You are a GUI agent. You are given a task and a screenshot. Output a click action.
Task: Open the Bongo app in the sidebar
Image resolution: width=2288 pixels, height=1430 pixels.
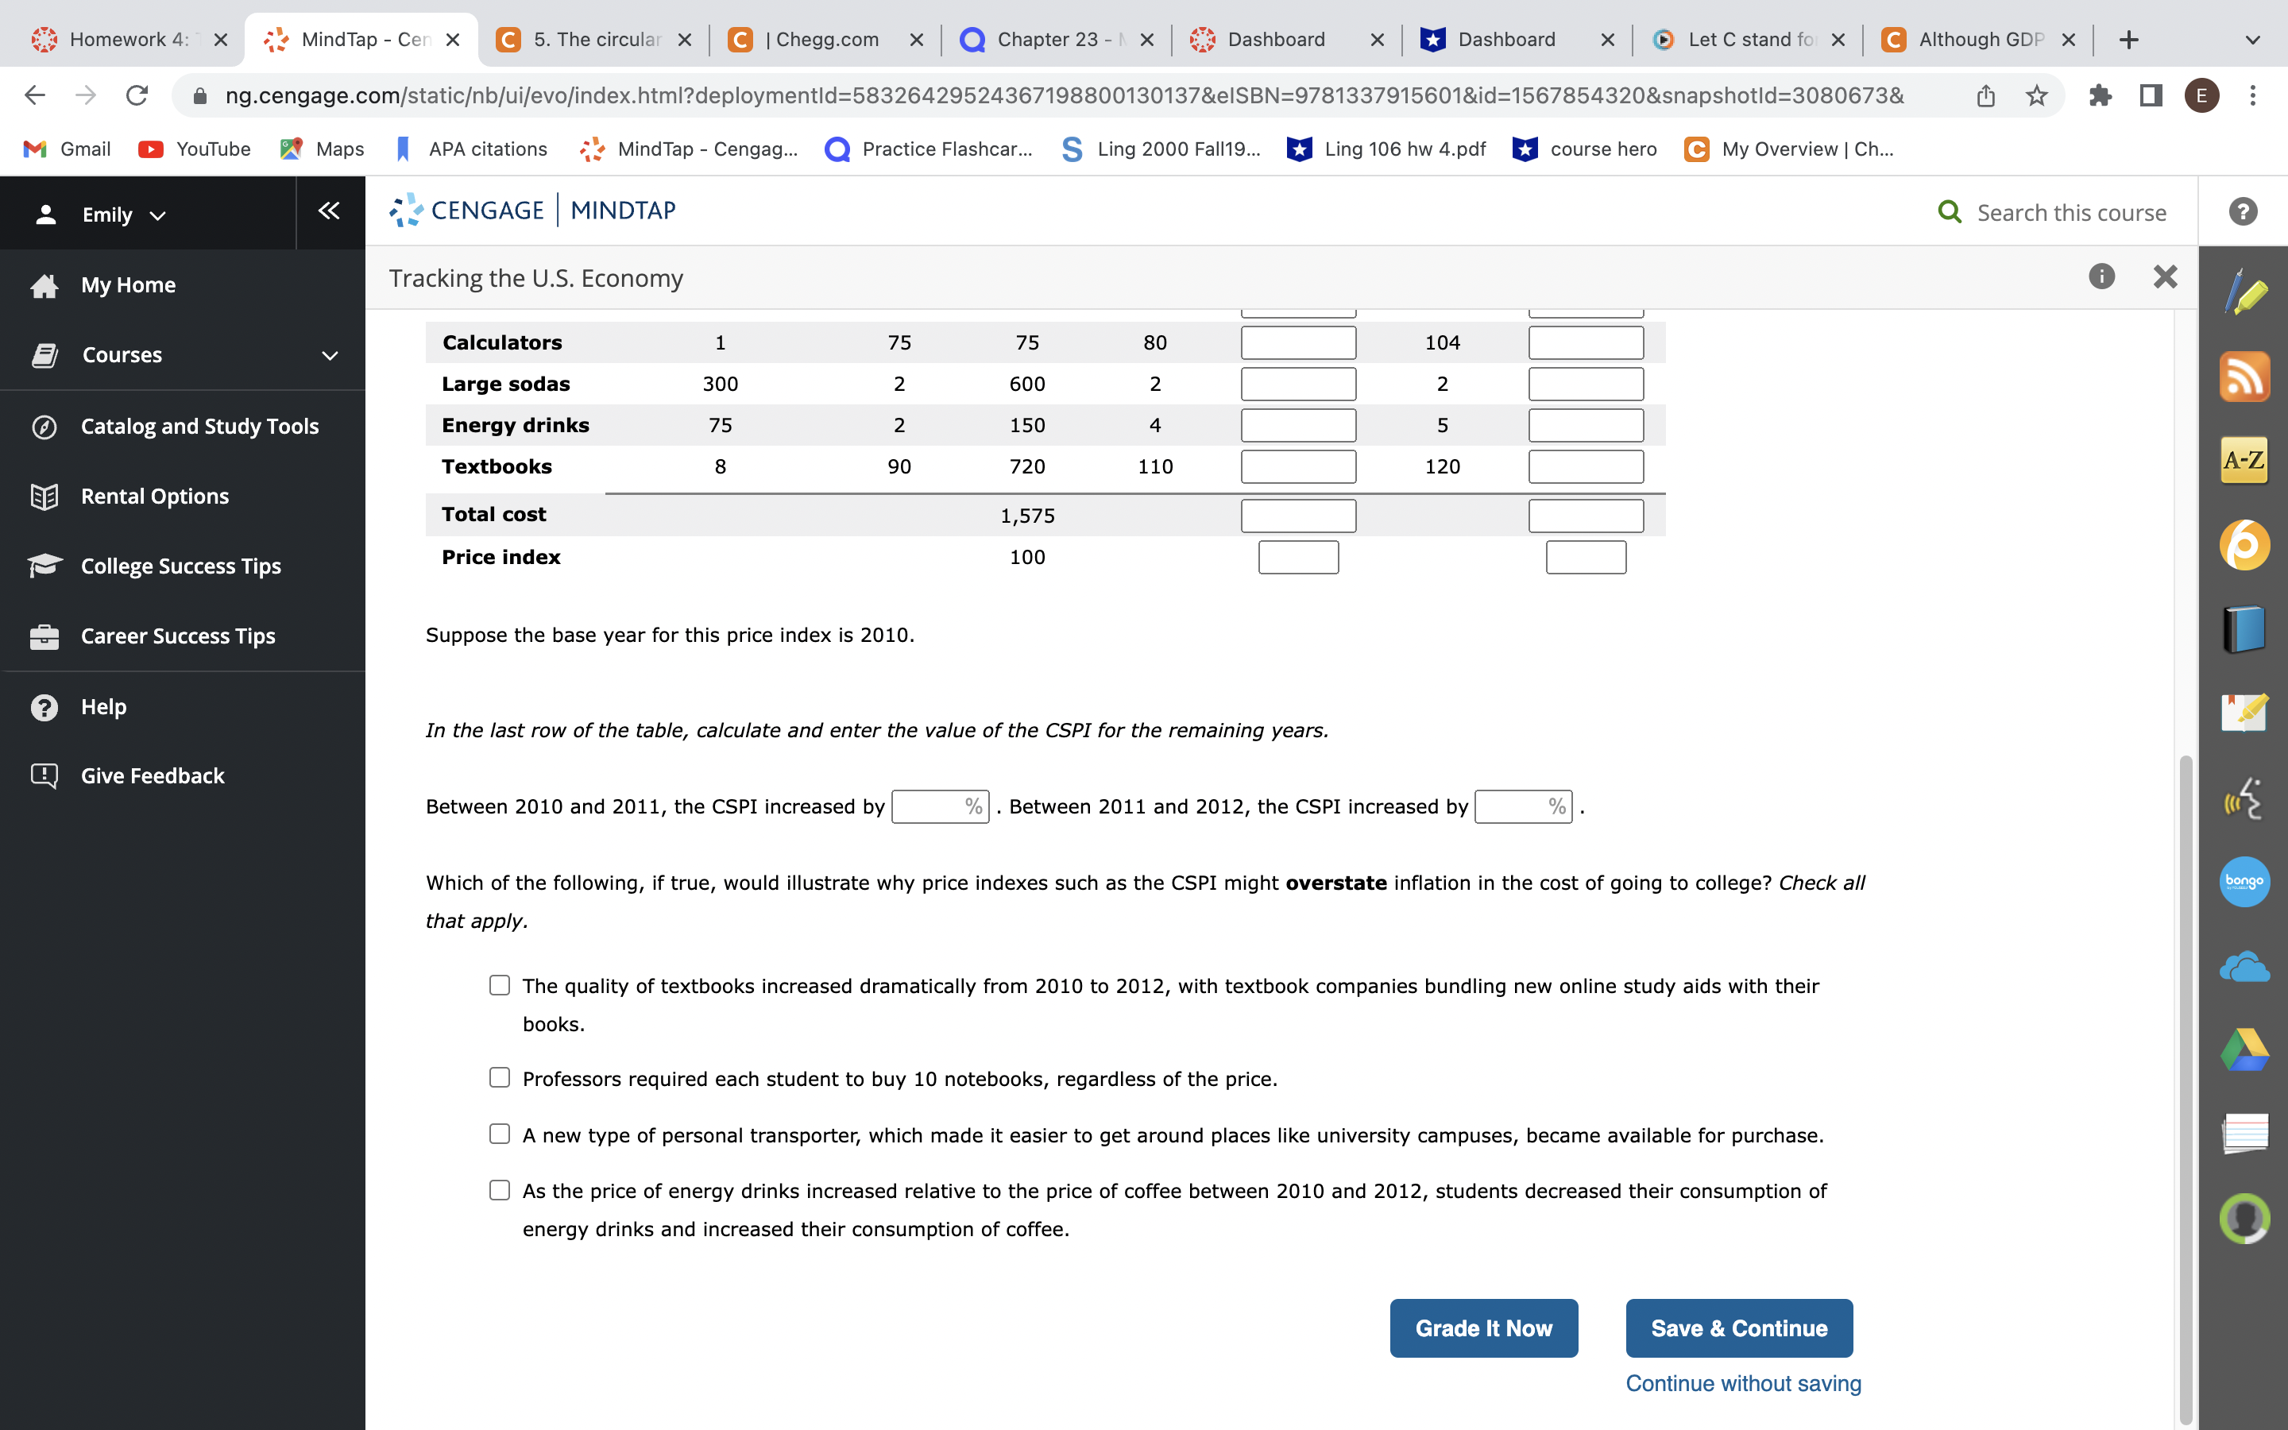pyautogui.click(x=2244, y=882)
